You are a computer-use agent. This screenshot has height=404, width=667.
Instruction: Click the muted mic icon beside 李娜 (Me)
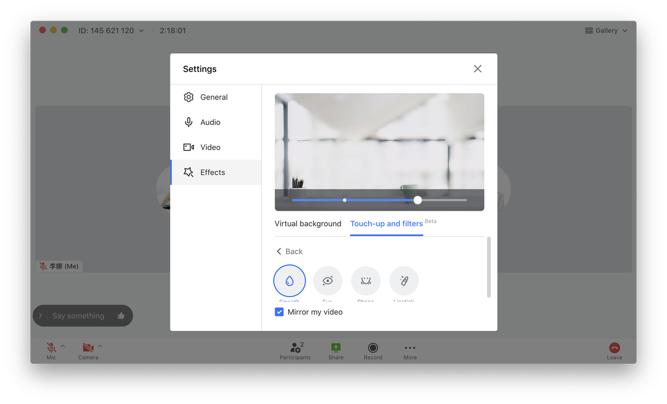tap(43, 266)
